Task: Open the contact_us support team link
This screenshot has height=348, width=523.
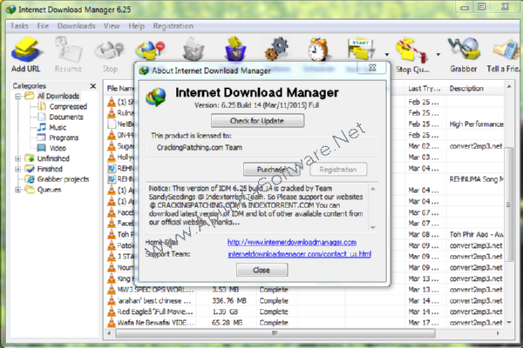Action: pos(300,254)
